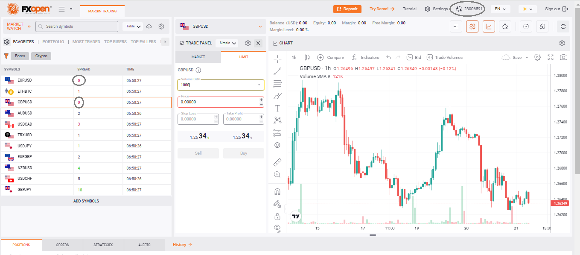Click the clock icon in the header toolbar
The height and width of the screenshot is (255, 580).
tap(526, 26)
